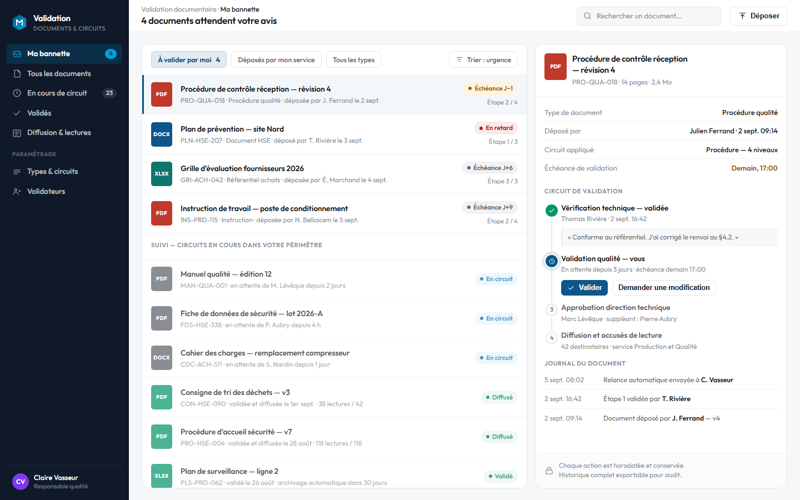The image size is (800, 500).
Task: Click Demander une modification
Action: [664, 288]
